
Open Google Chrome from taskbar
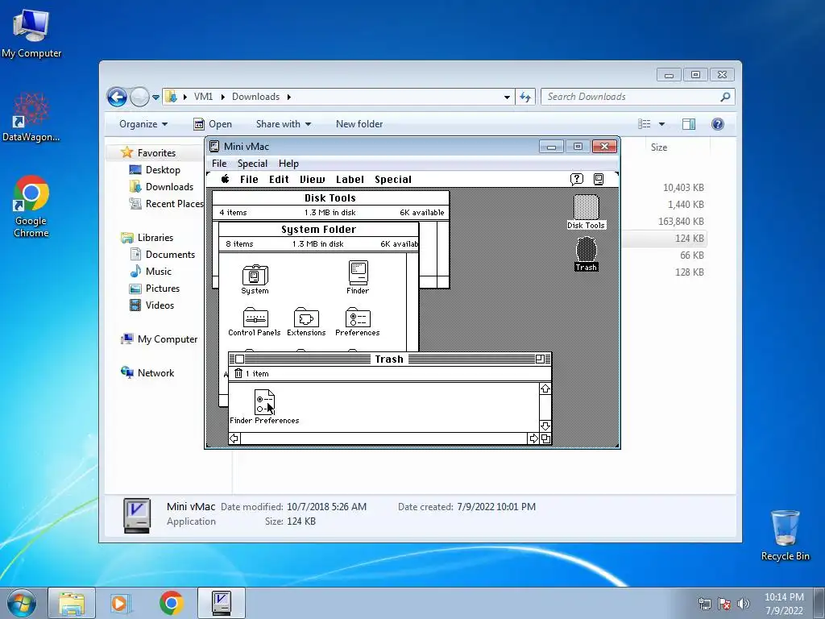[x=171, y=603]
